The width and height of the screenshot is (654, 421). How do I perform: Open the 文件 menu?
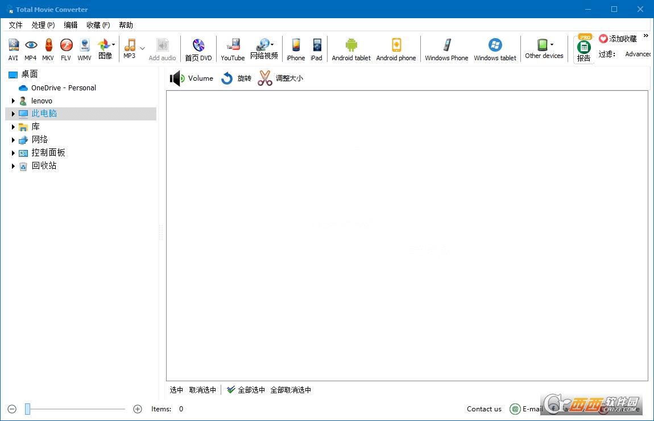click(15, 25)
